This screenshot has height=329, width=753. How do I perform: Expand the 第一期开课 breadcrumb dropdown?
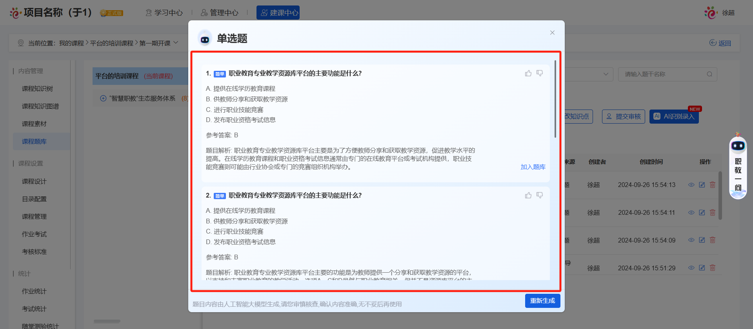pyautogui.click(x=176, y=43)
